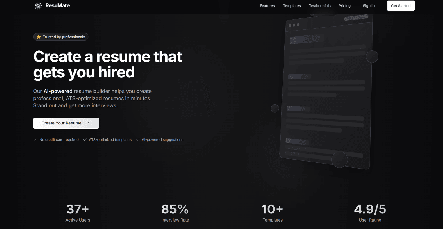Viewport: 443px width, 229px height.
Task: Click the checkmark beside No credit card required
Action: 35,140
